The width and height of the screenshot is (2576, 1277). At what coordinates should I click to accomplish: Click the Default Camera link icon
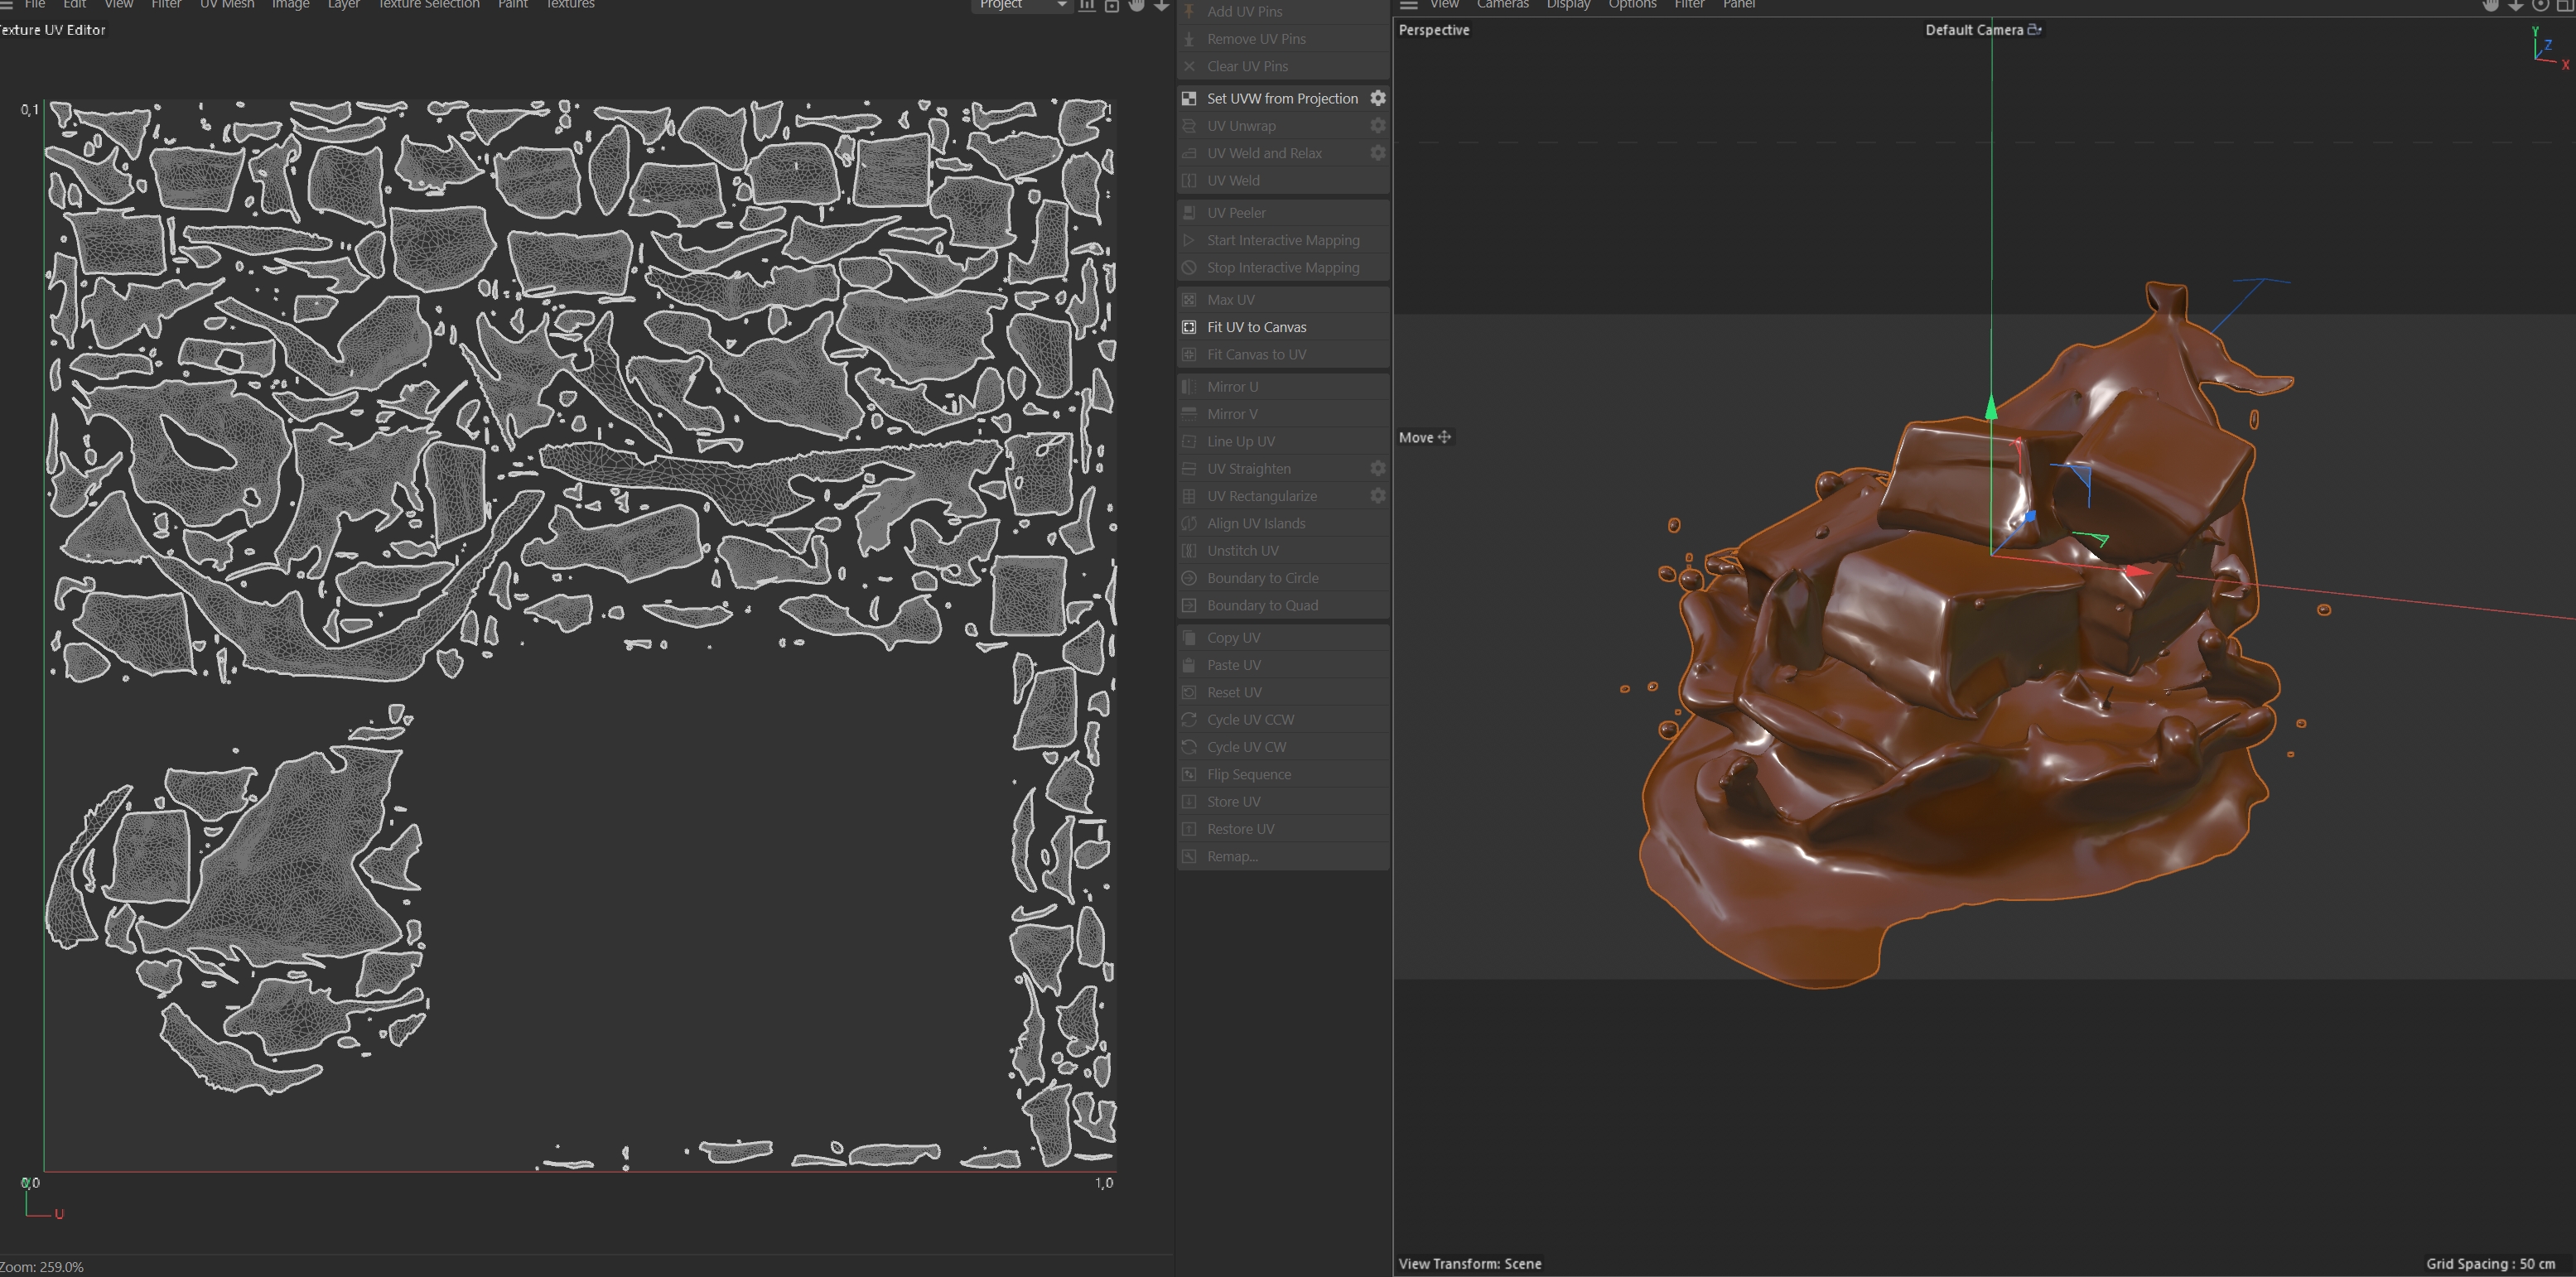tap(2034, 30)
